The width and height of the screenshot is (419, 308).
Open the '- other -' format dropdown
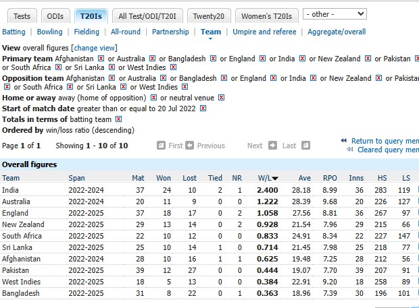335,14
